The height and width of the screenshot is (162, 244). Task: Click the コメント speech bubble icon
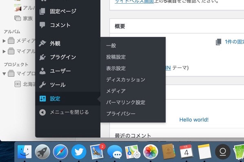(42, 25)
